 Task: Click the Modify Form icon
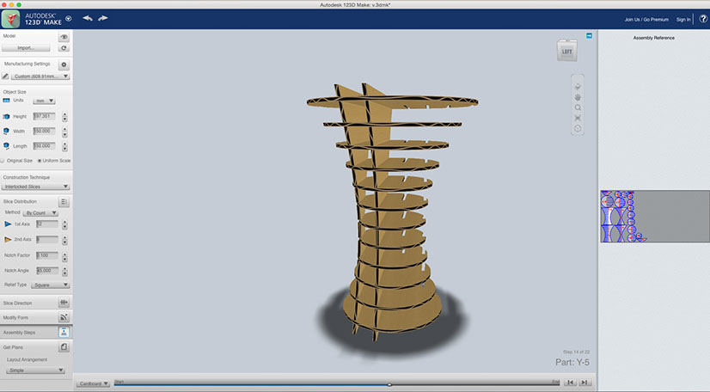[x=64, y=317]
